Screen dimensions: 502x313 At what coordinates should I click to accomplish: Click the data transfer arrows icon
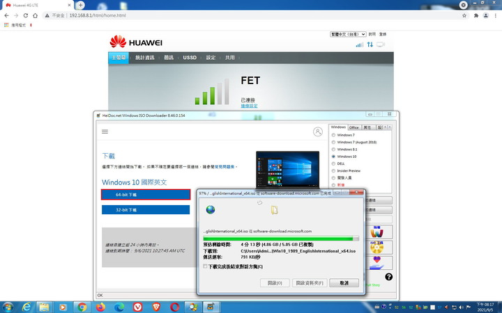(x=370, y=45)
